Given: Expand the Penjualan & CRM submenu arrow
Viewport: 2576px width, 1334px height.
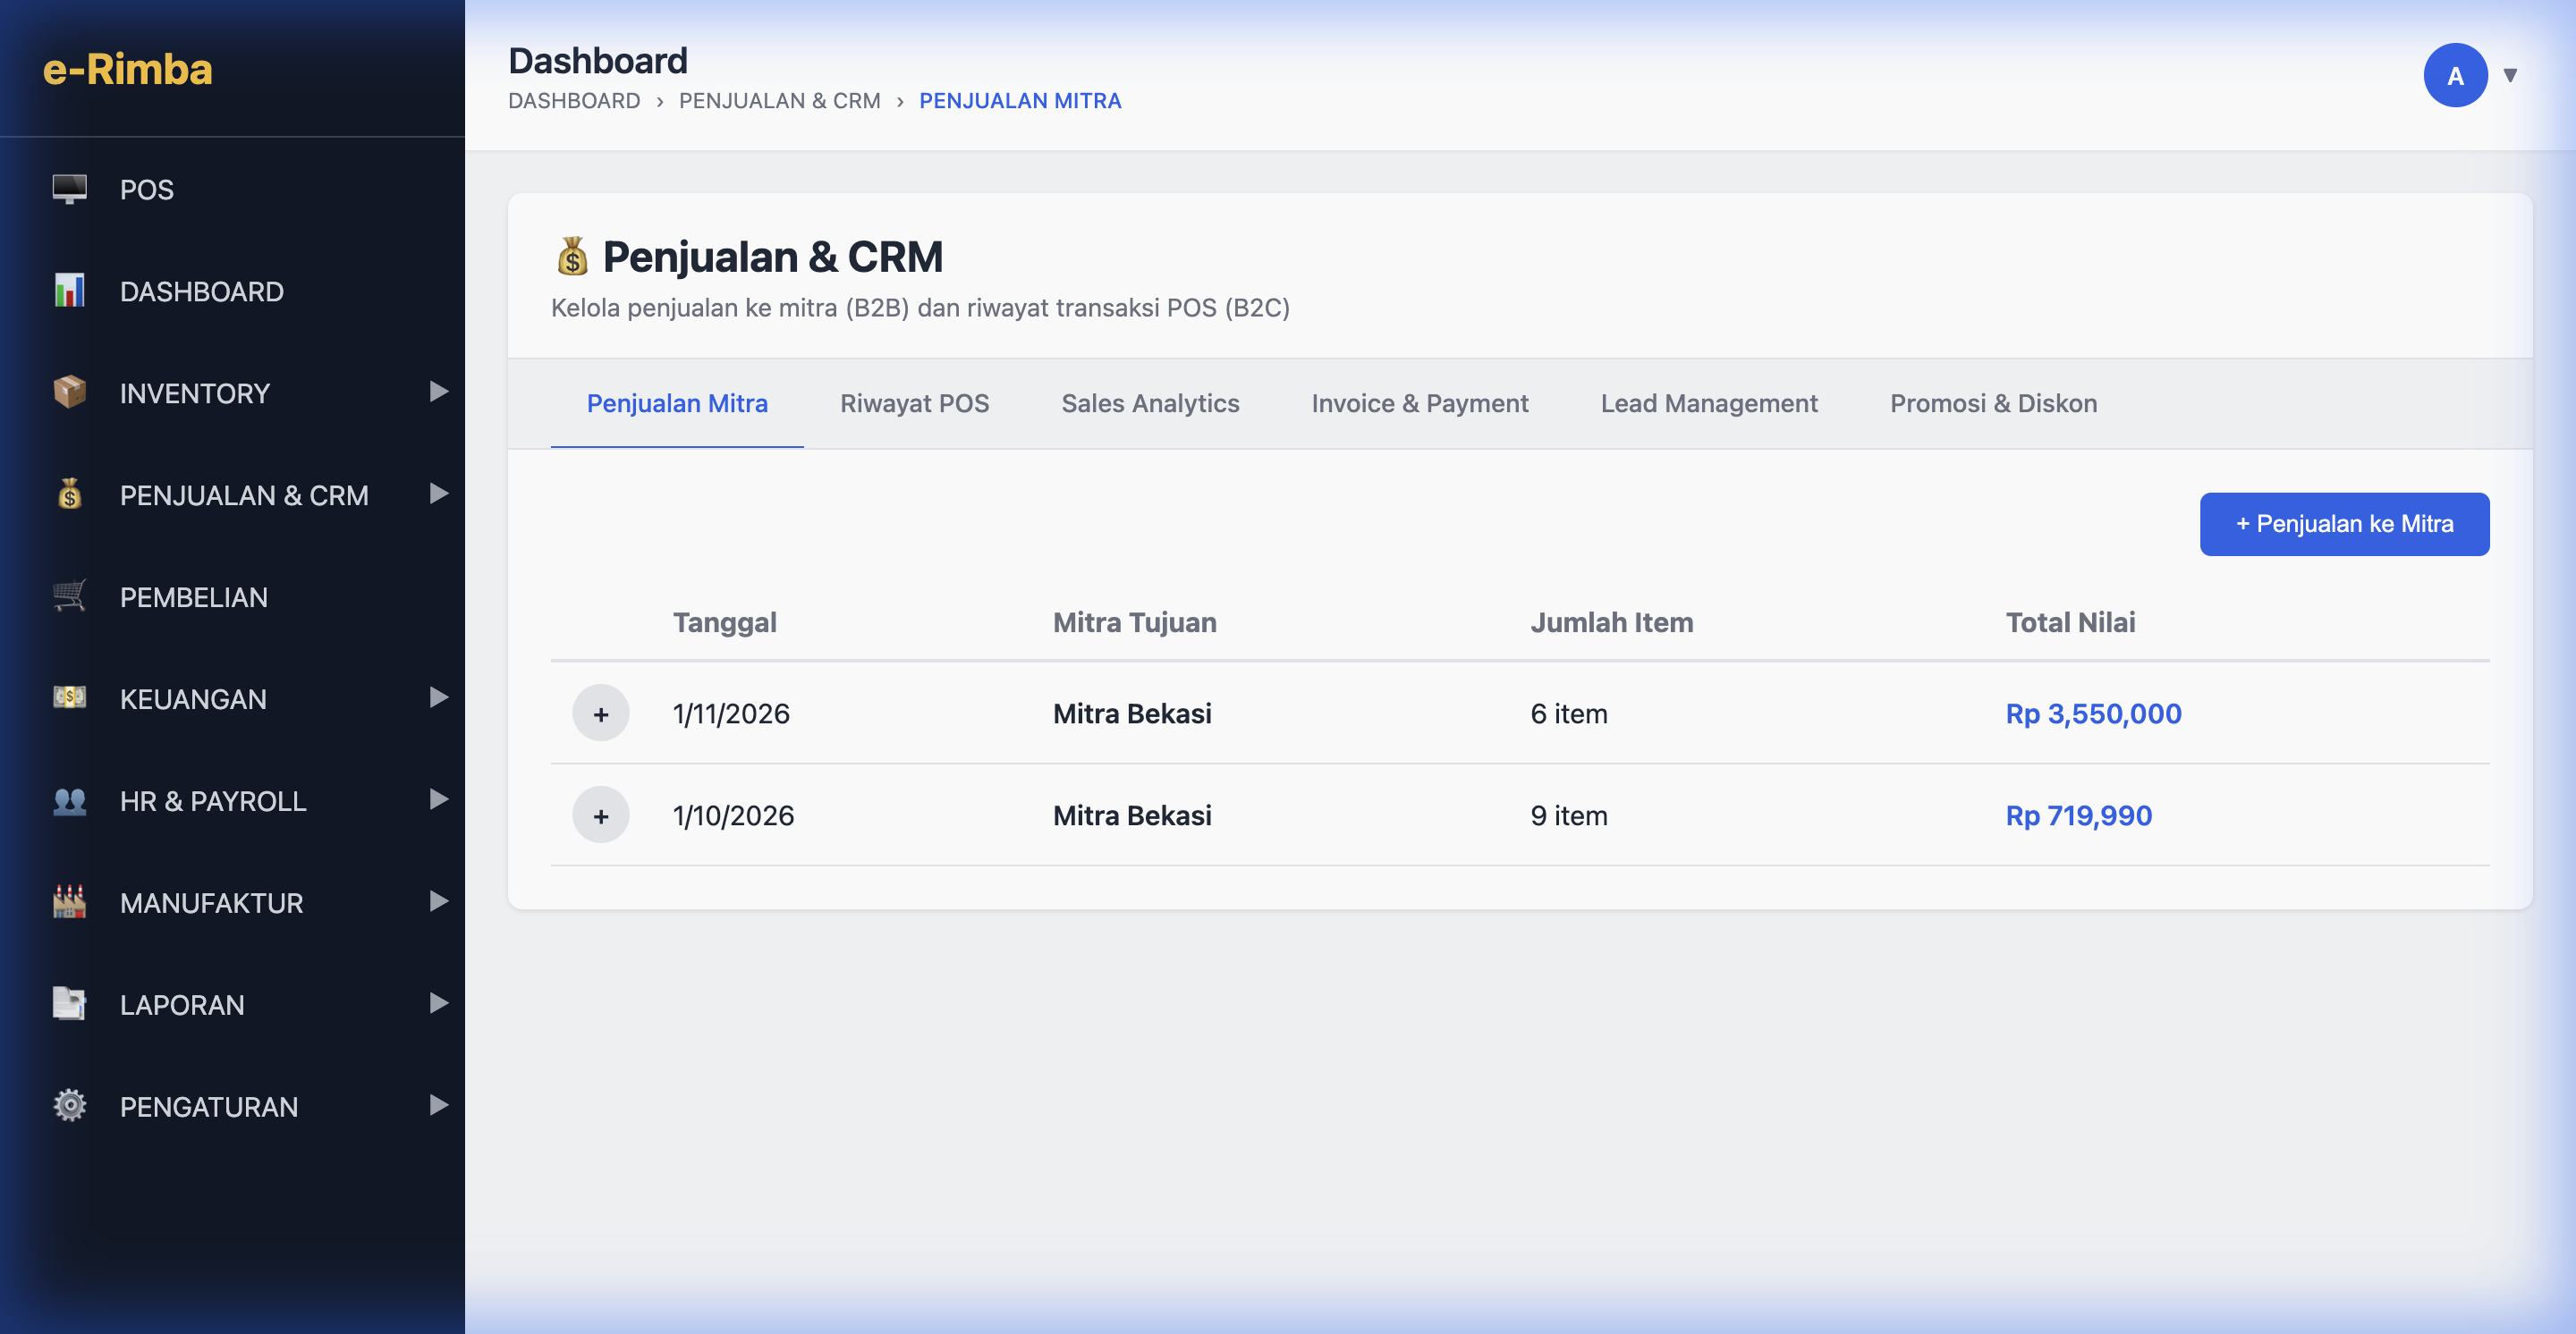Looking at the screenshot, I should [x=438, y=494].
